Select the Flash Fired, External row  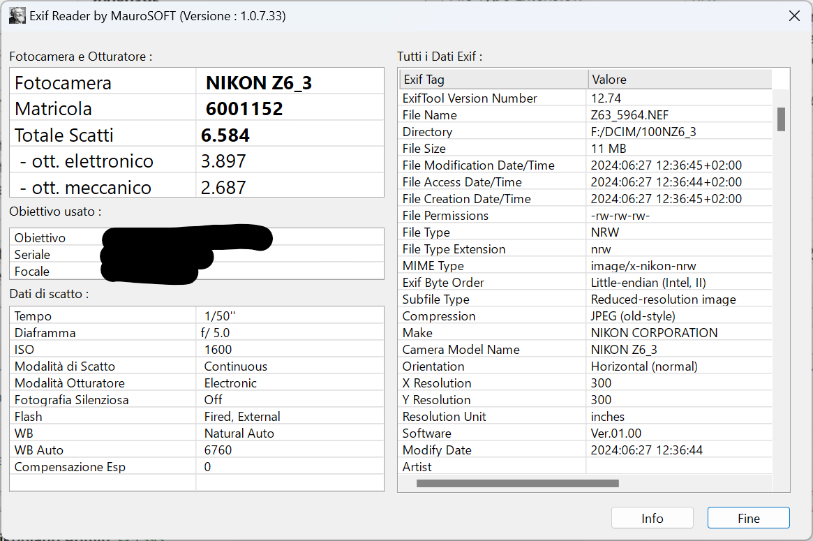tap(197, 417)
